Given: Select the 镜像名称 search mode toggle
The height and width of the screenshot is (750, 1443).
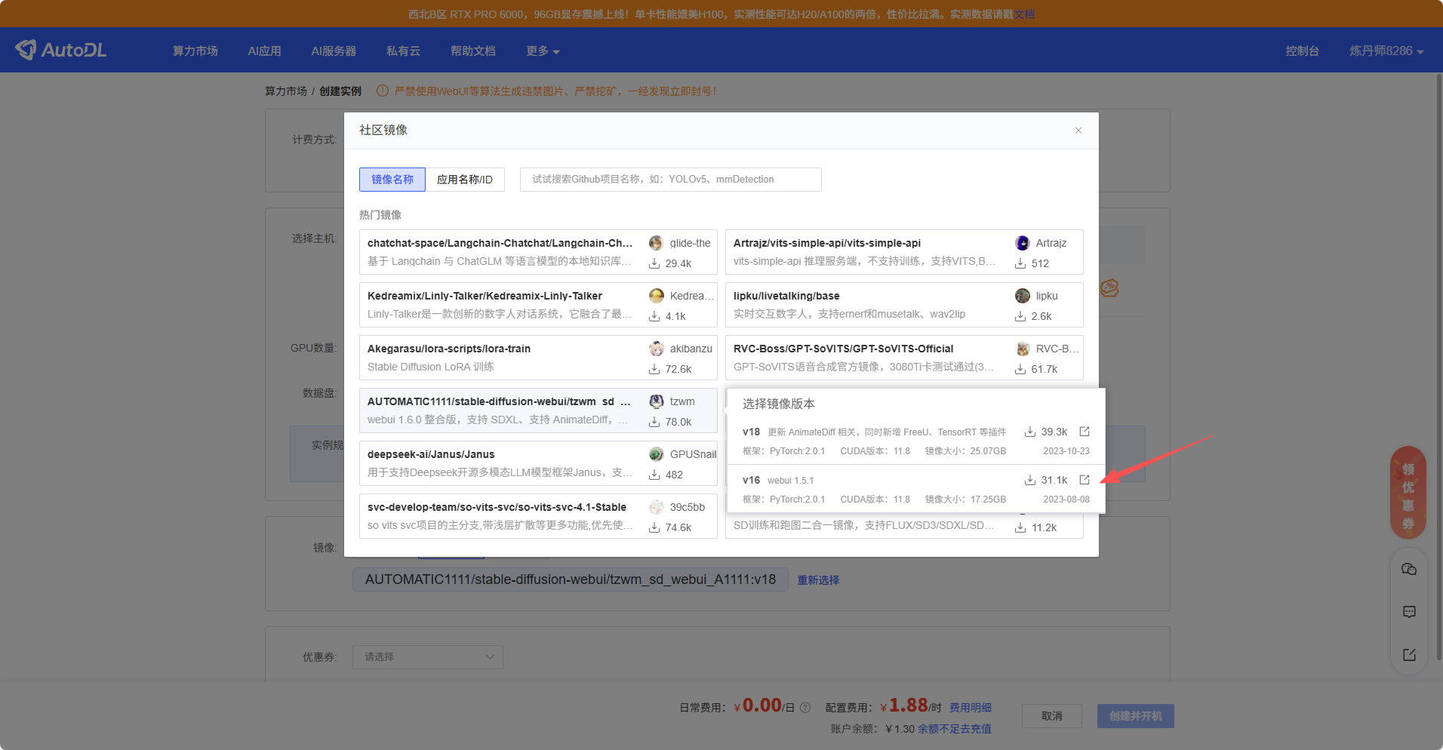Looking at the screenshot, I should coord(392,180).
